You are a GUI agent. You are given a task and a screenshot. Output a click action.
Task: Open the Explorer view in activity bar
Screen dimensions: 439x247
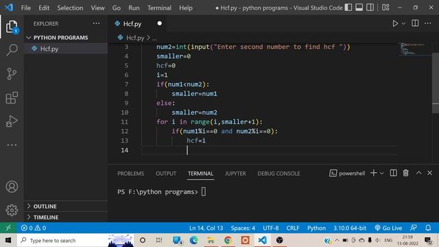(x=12, y=27)
